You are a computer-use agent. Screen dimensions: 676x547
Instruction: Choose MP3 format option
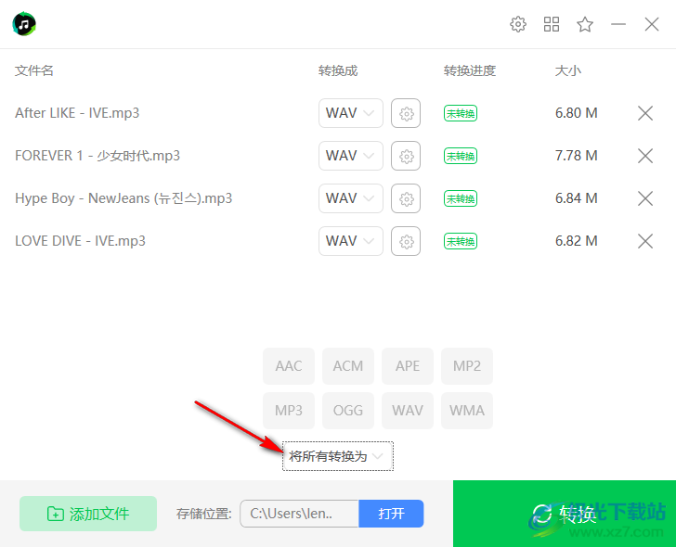pyautogui.click(x=289, y=411)
